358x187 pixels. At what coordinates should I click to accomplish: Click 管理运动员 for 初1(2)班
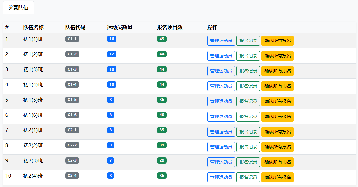pos(221,56)
